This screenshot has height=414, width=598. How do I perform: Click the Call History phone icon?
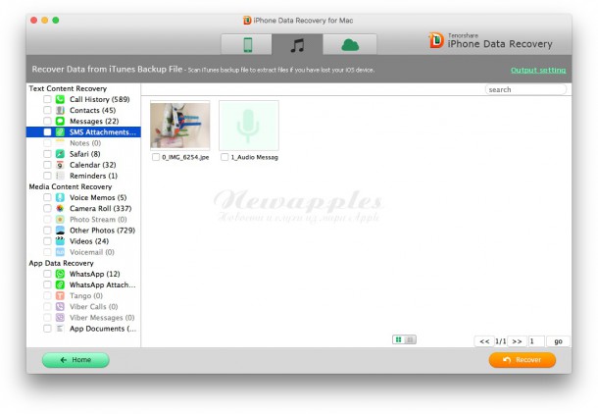pyautogui.click(x=60, y=100)
